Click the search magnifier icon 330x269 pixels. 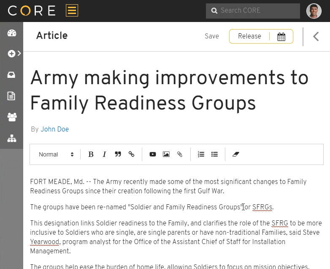pyautogui.click(x=214, y=11)
